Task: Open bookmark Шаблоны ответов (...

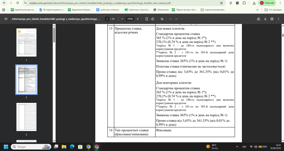Action: click(x=138, y=10)
